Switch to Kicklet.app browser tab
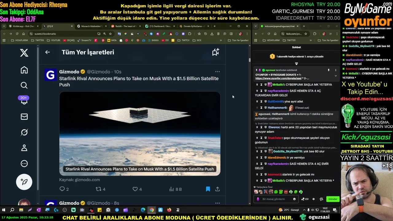393x221 pixels. coord(23,26)
